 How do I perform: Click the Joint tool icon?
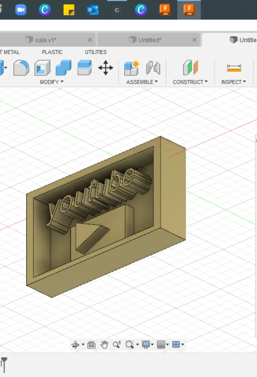click(x=153, y=68)
